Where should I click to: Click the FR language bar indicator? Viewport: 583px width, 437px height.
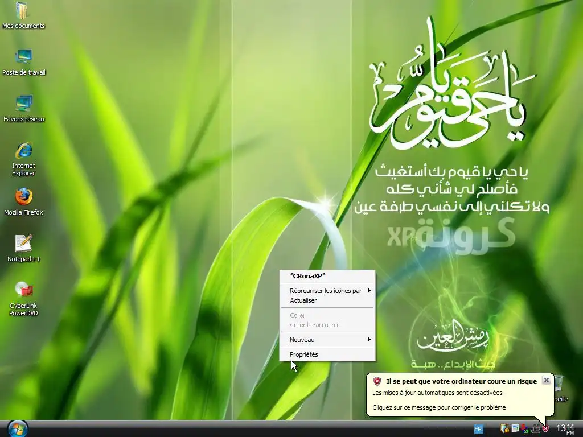(x=478, y=429)
